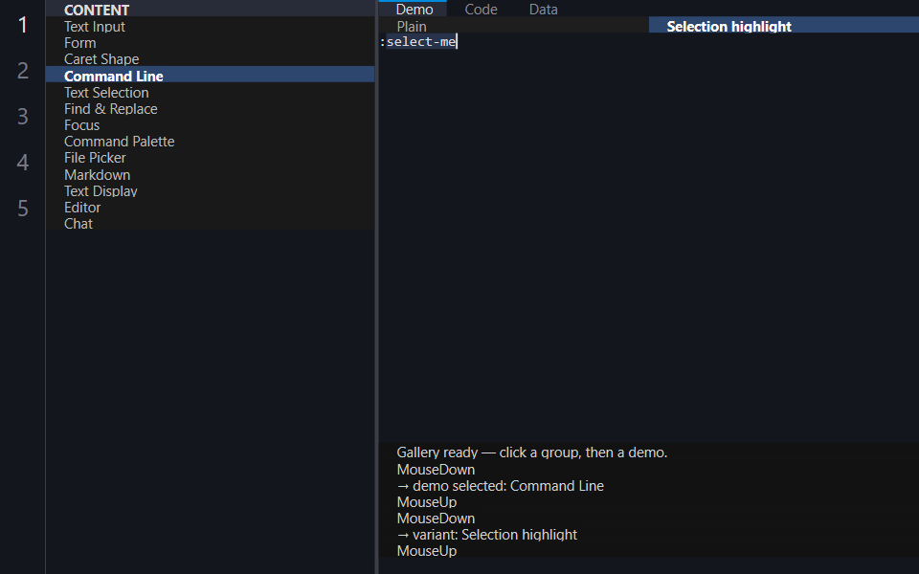Image resolution: width=919 pixels, height=574 pixels.
Task: Open the Chat demo
Action: pyautogui.click(x=210, y=224)
